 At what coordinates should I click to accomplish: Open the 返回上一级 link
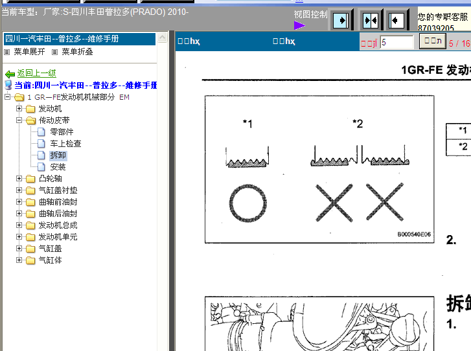[36, 73]
